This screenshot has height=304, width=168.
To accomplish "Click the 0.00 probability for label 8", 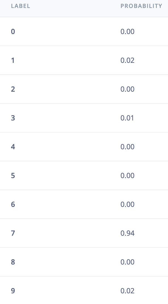I will point(128,262).
